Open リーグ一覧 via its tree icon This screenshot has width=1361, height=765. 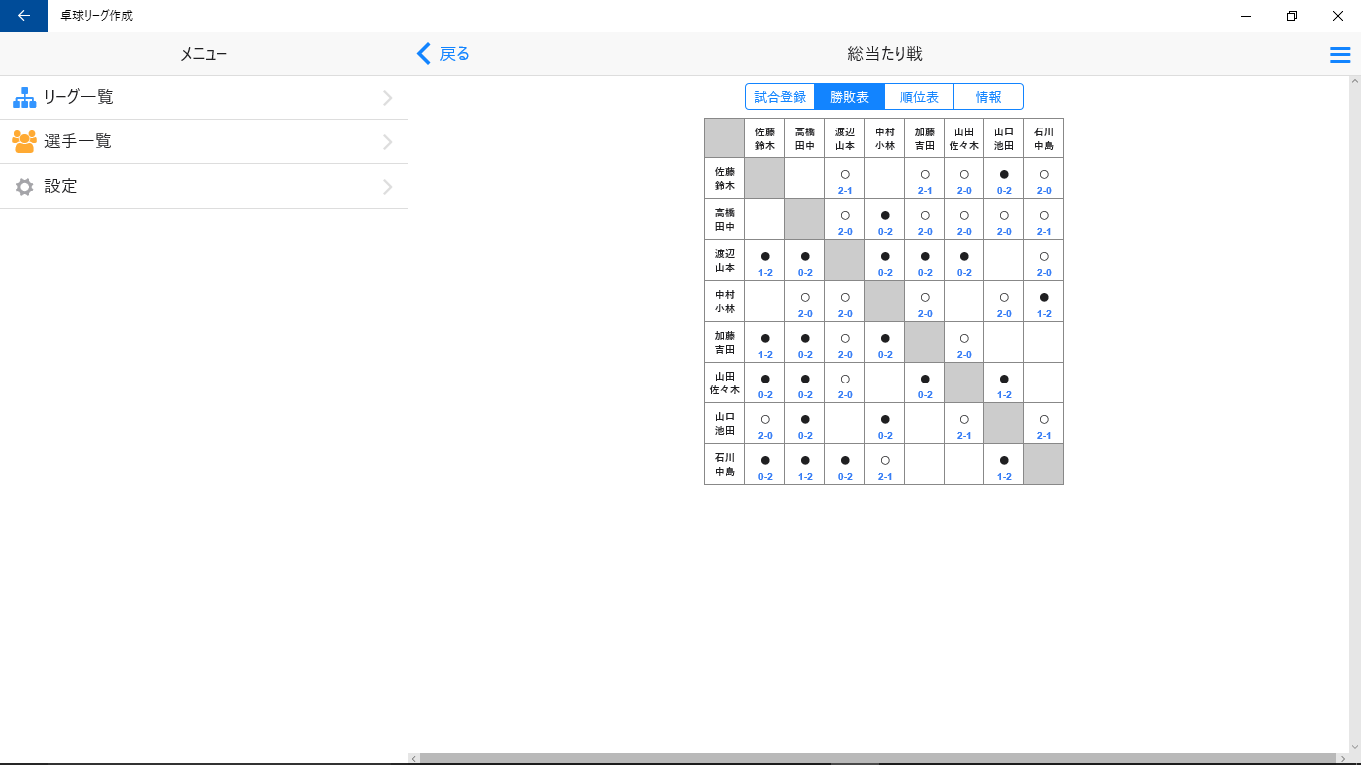pos(22,97)
